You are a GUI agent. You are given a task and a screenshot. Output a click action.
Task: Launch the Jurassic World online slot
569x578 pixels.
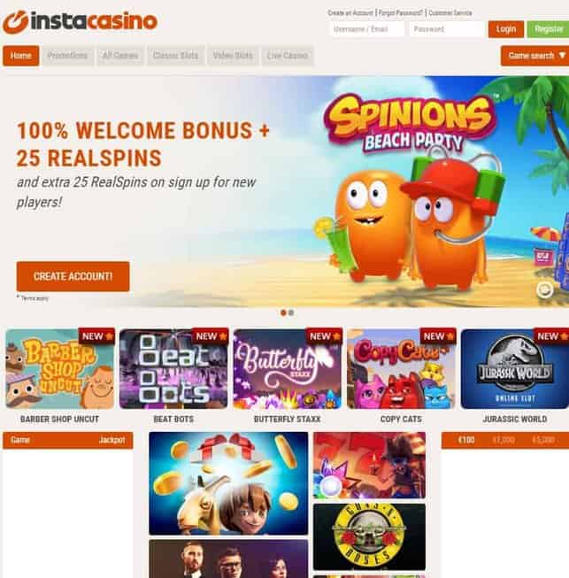[x=515, y=369]
